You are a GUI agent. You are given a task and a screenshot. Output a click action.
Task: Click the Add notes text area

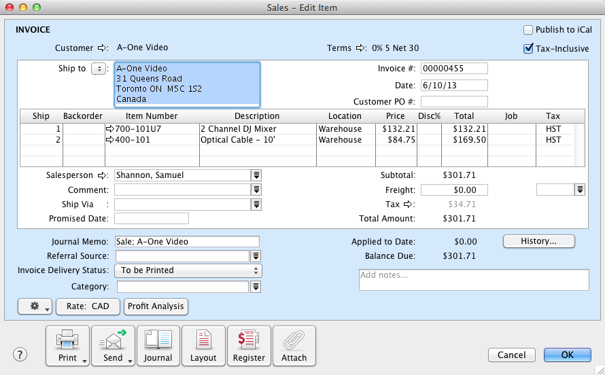pyautogui.click(x=473, y=280)
